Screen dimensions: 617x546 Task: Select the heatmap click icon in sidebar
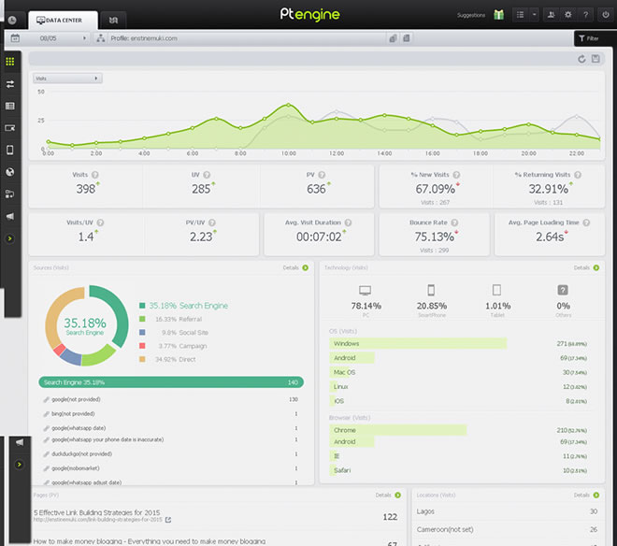pos(10,128)
